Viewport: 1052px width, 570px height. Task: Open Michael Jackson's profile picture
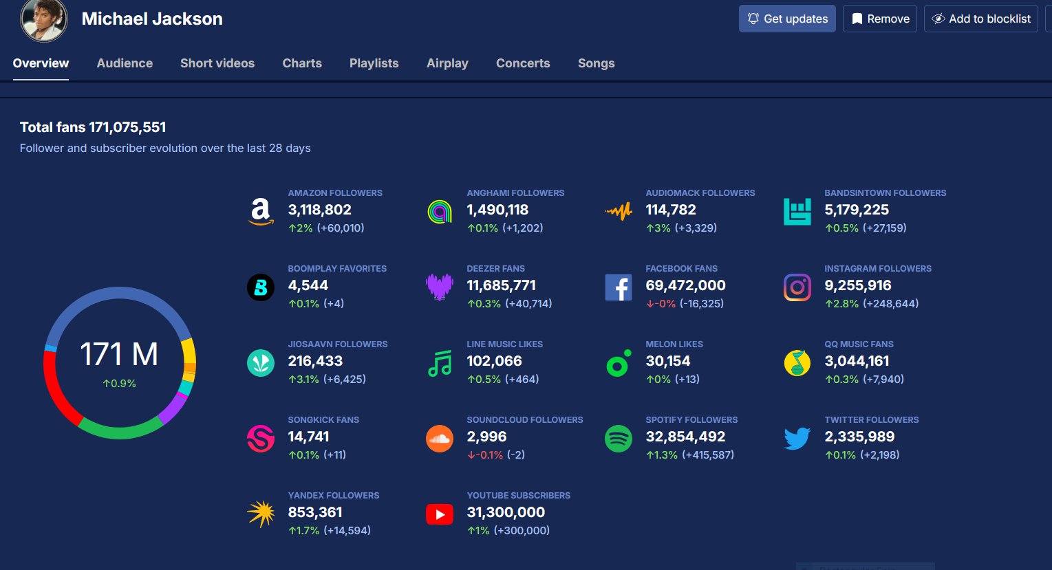(x=44, y=19)
